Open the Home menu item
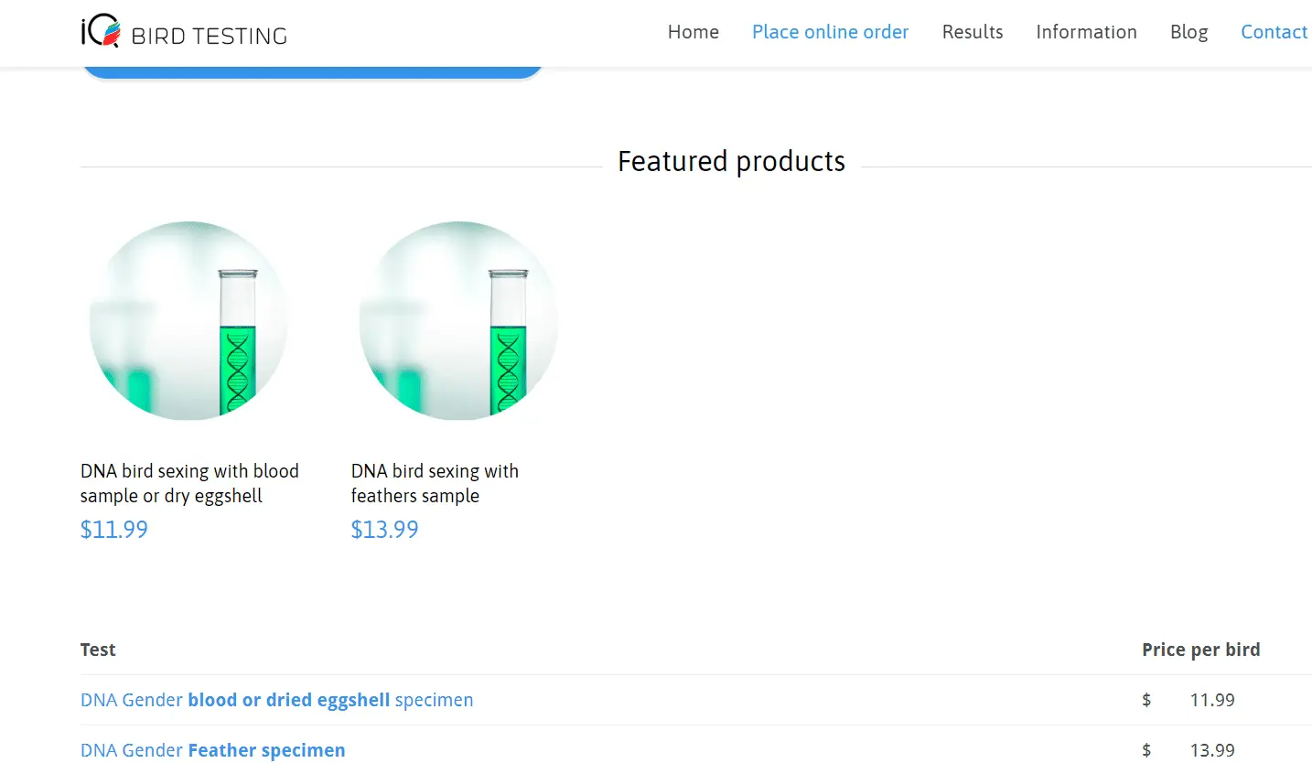The width and height of the screenshot is (1312, 763). (694, 32)
